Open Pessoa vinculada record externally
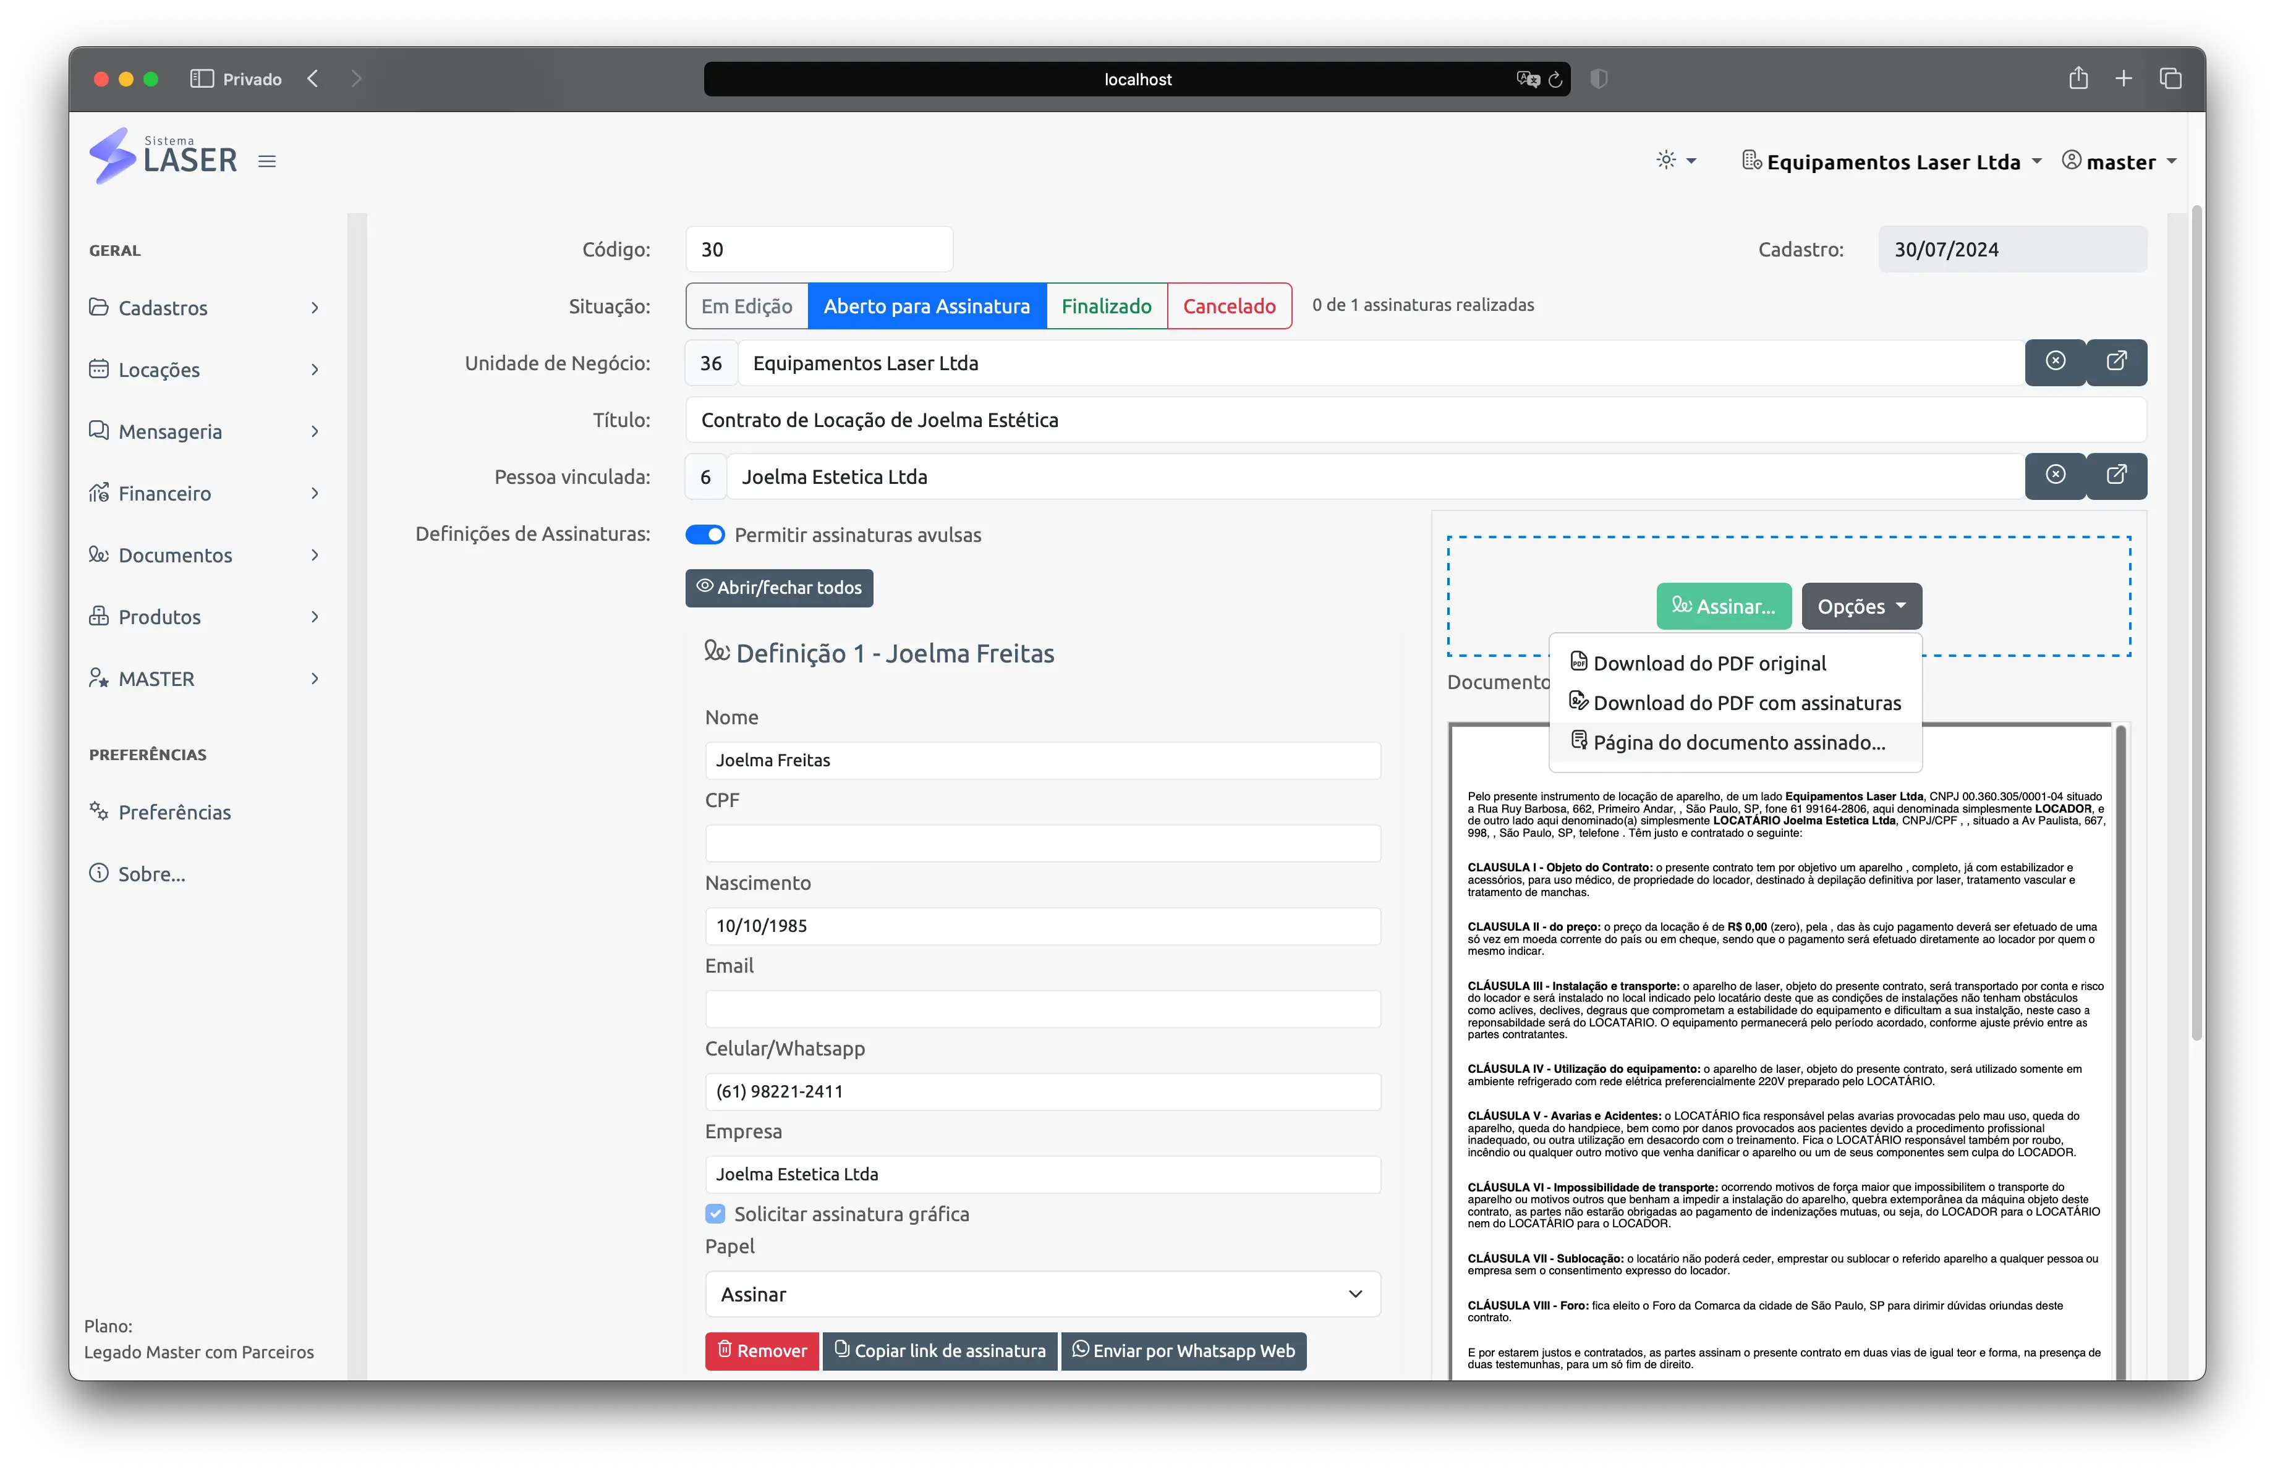 (2116, 476)
